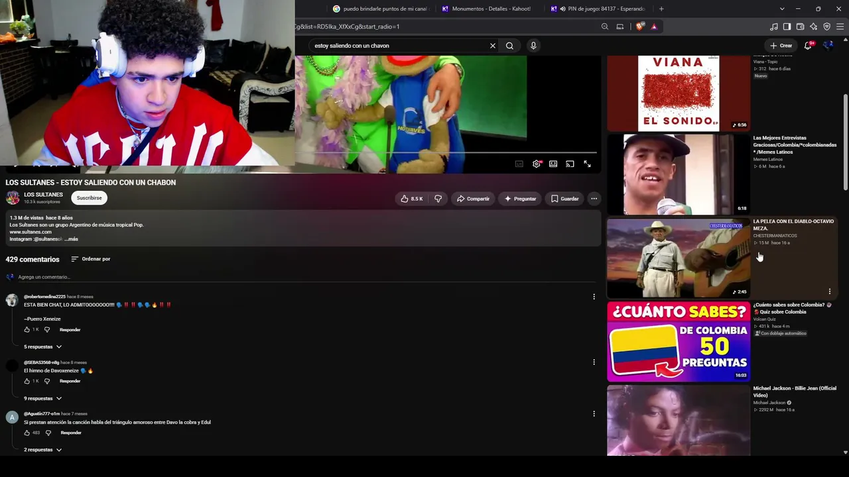The height and width of the screenshot is (477, 849).
Task: Reply to the @Agustin777-o1m comment
Action: click(x=71, y=433)
